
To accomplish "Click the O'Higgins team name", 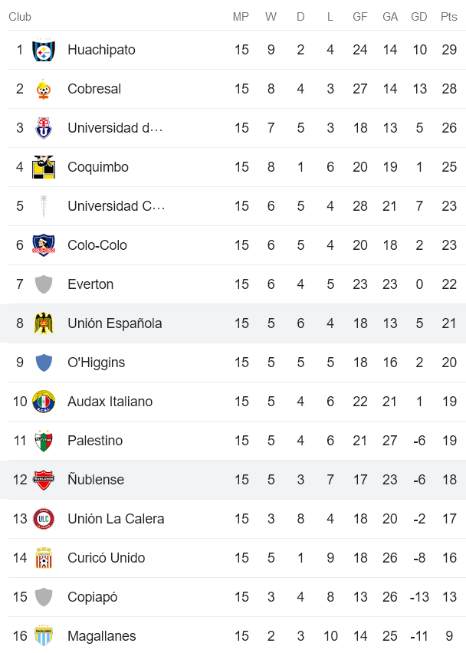I will 94,362.
